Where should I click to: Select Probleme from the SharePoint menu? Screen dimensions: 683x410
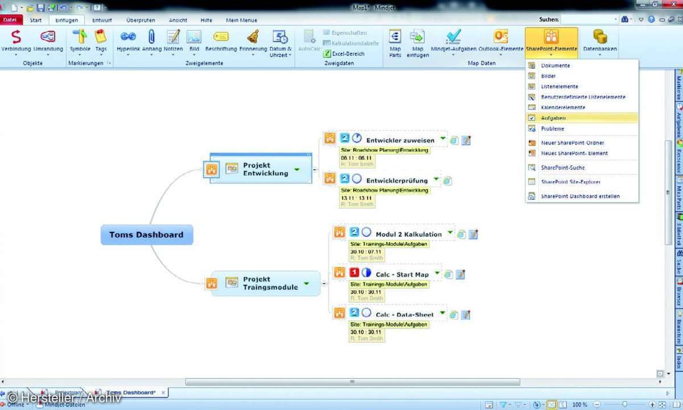pyautogui.click(x=582, y=129)
